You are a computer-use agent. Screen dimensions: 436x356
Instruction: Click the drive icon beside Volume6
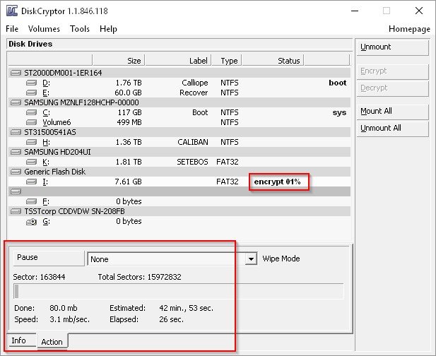(x=31, y=122)
